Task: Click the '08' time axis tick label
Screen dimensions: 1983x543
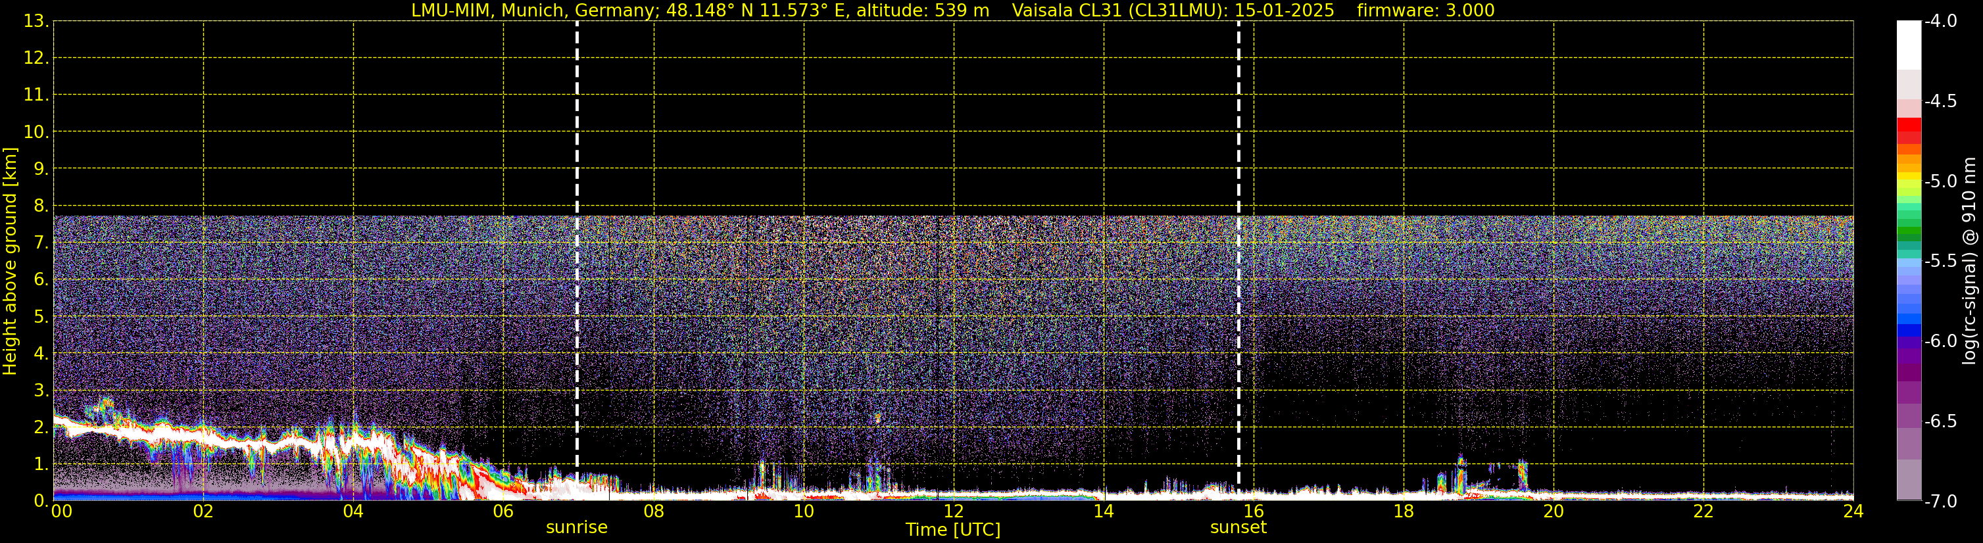Action: coord(654,512)
